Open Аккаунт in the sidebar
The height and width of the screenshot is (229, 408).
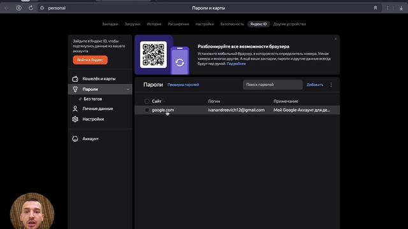(x=100, y=139)
